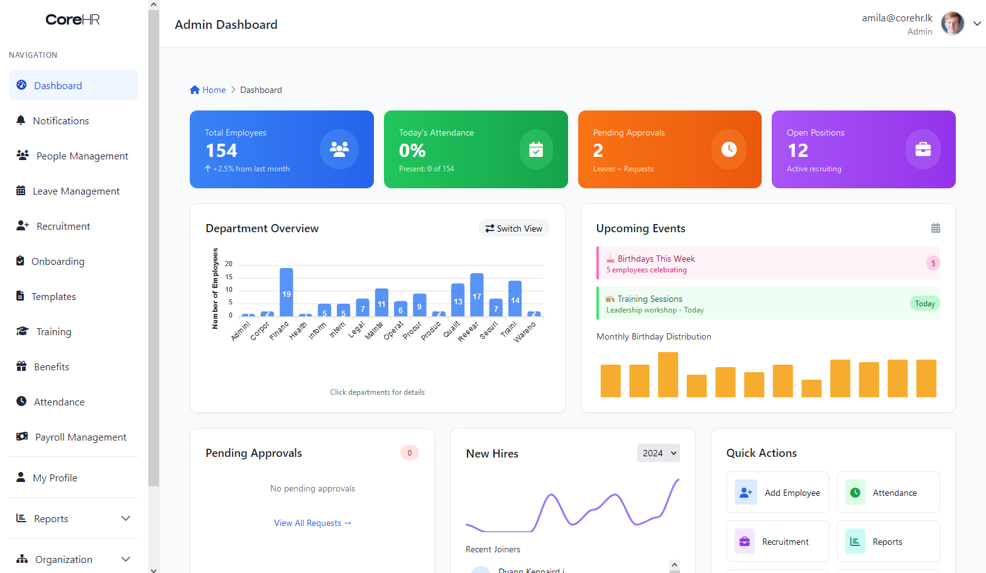This screenshot has width=986, height=573.
Task: Click the Finance bar showing 19
Action: [x=287, y=292]
